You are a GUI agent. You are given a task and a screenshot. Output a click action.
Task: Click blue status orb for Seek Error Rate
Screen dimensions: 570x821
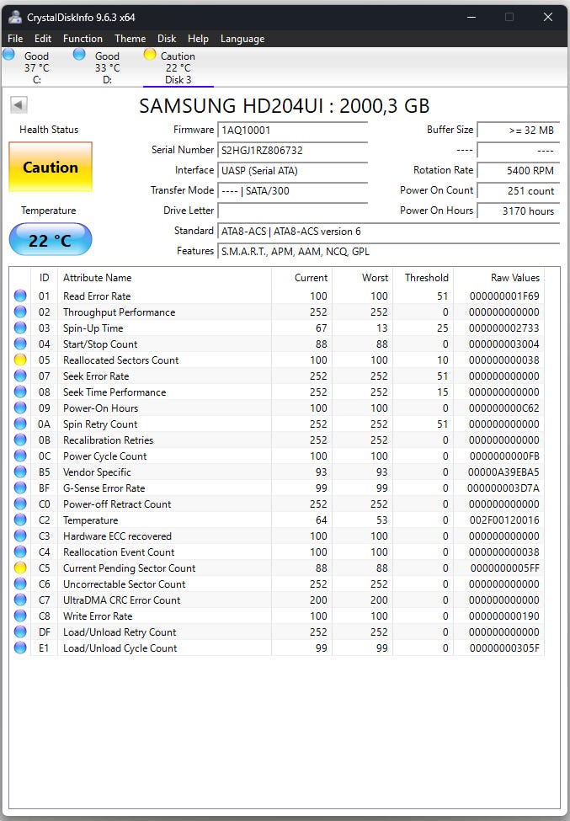coord(20,376)
